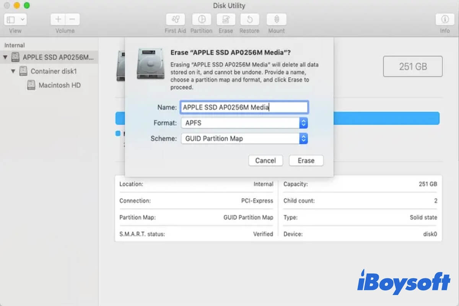
Task: Confirm with the Erase button
Action: (x=306, y=161)
